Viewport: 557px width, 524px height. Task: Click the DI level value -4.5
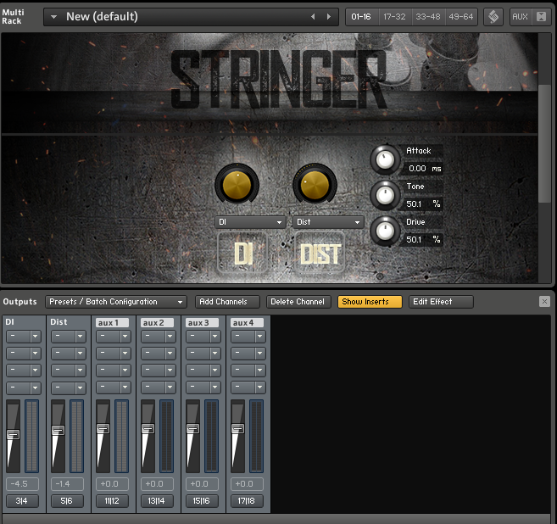point(22,484)
